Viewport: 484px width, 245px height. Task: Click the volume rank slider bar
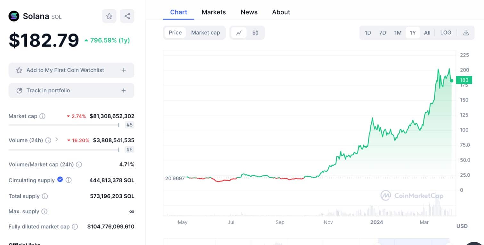pos(64,149)
